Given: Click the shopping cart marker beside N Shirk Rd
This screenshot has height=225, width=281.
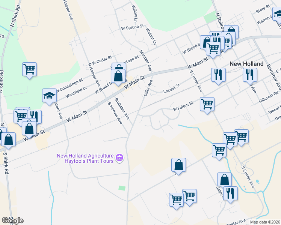Looking at the screenshot, I should coord(30,70).
